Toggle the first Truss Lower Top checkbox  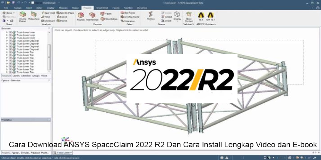click(x=10, y=52)
